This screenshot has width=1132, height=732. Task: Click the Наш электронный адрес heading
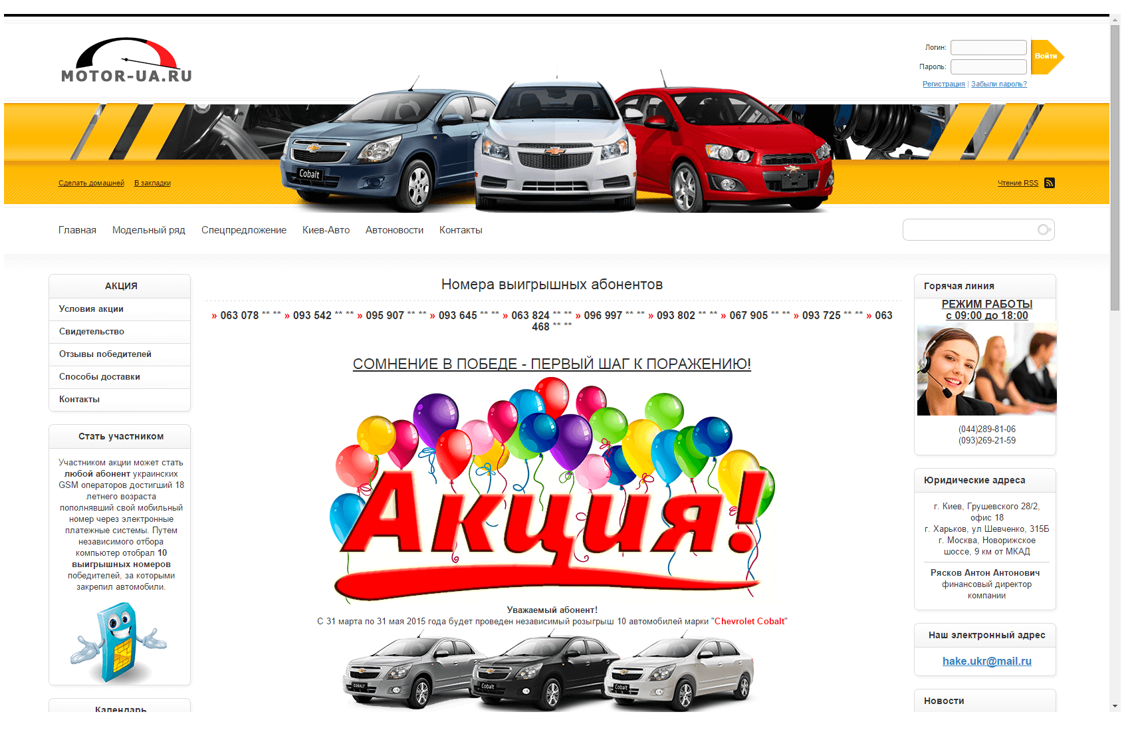coord(987,635)
